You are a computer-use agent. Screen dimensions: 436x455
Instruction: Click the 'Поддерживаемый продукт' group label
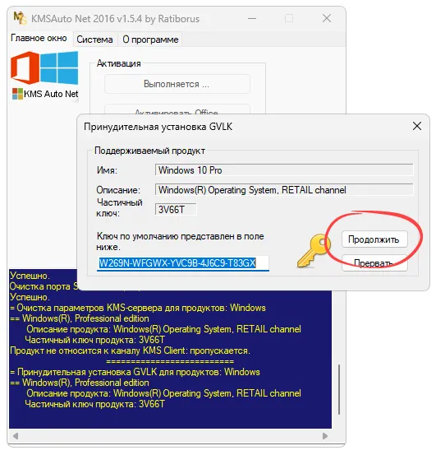point(149,151)
